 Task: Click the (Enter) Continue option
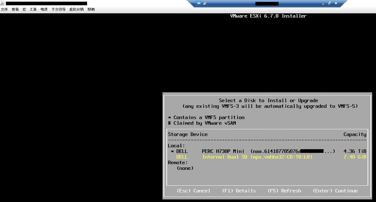335,191
